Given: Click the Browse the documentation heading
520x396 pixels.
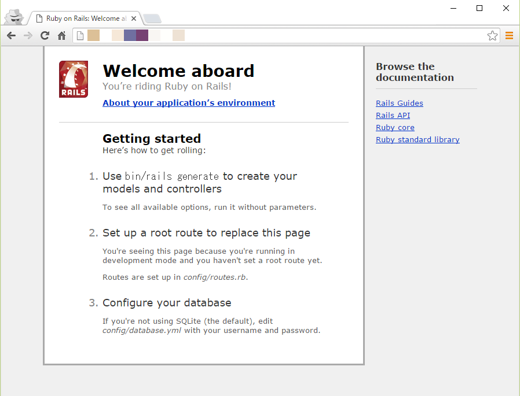Looking at the screenshot, I should 415,72.
